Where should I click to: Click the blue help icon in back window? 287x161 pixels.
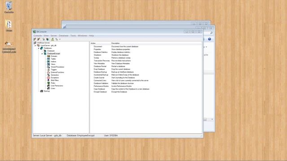[209, 39]
